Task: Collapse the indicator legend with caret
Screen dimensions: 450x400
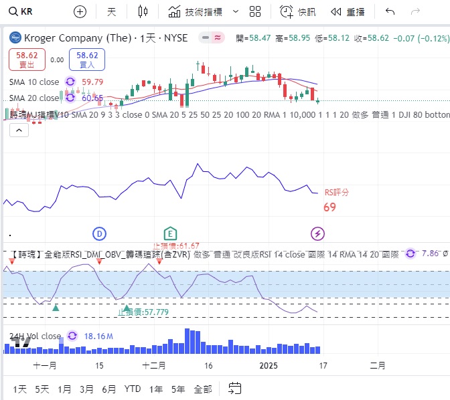Action: (x=19, y=130)
